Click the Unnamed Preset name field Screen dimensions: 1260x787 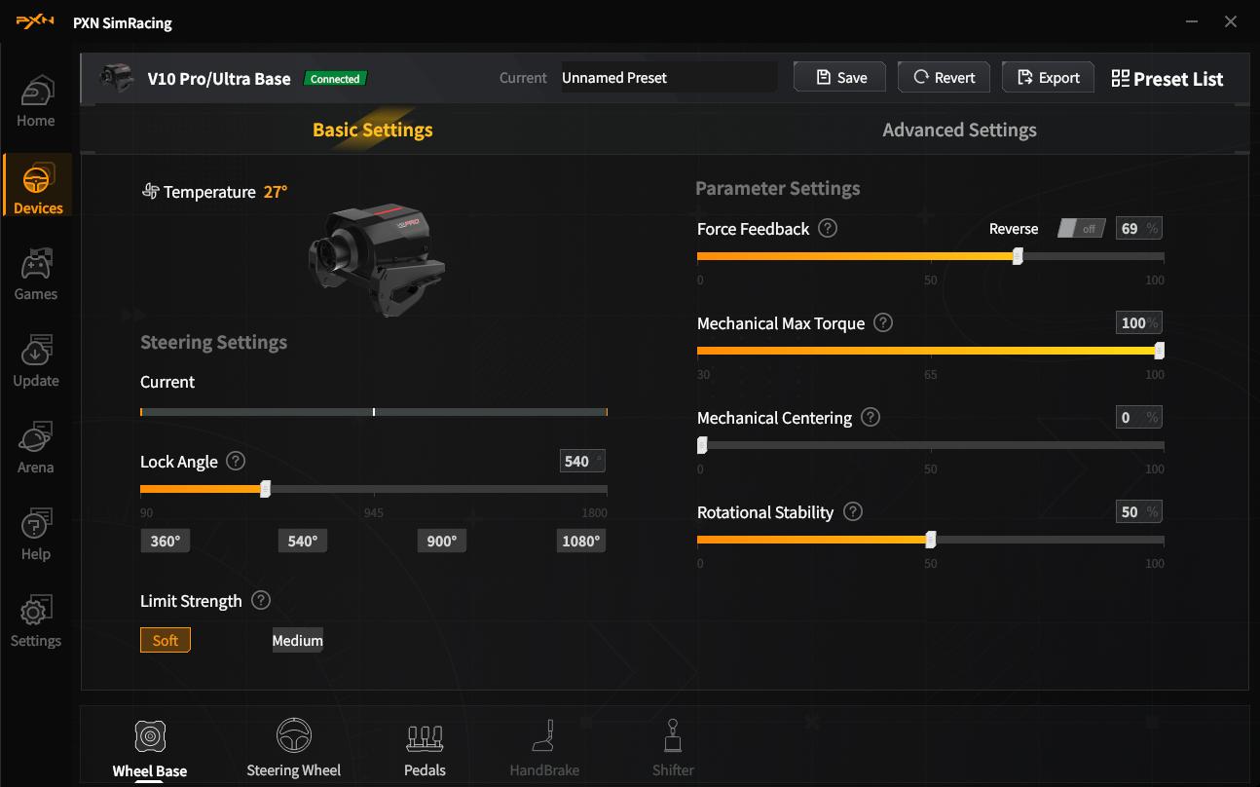(x=668, y=78)
